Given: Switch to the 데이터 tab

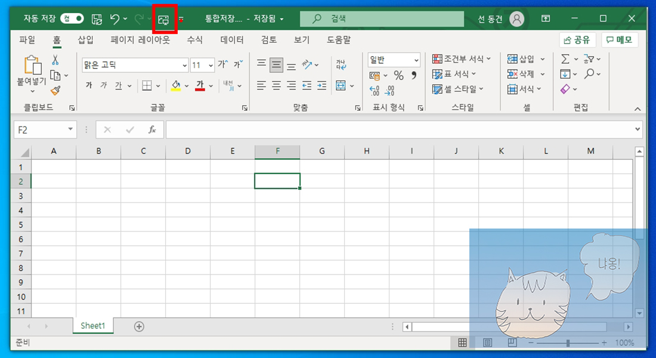Looking at the screenshot, I should [232, 40].
